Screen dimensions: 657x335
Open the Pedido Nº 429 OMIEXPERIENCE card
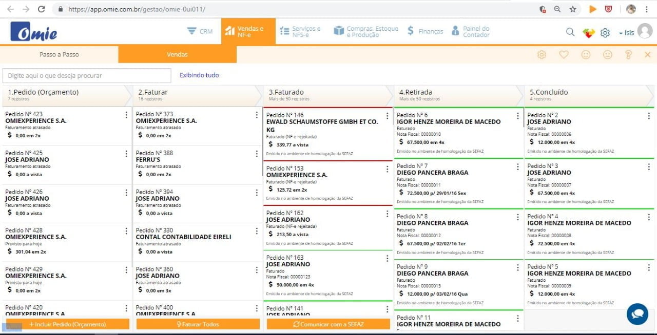[x=67, y=281]
